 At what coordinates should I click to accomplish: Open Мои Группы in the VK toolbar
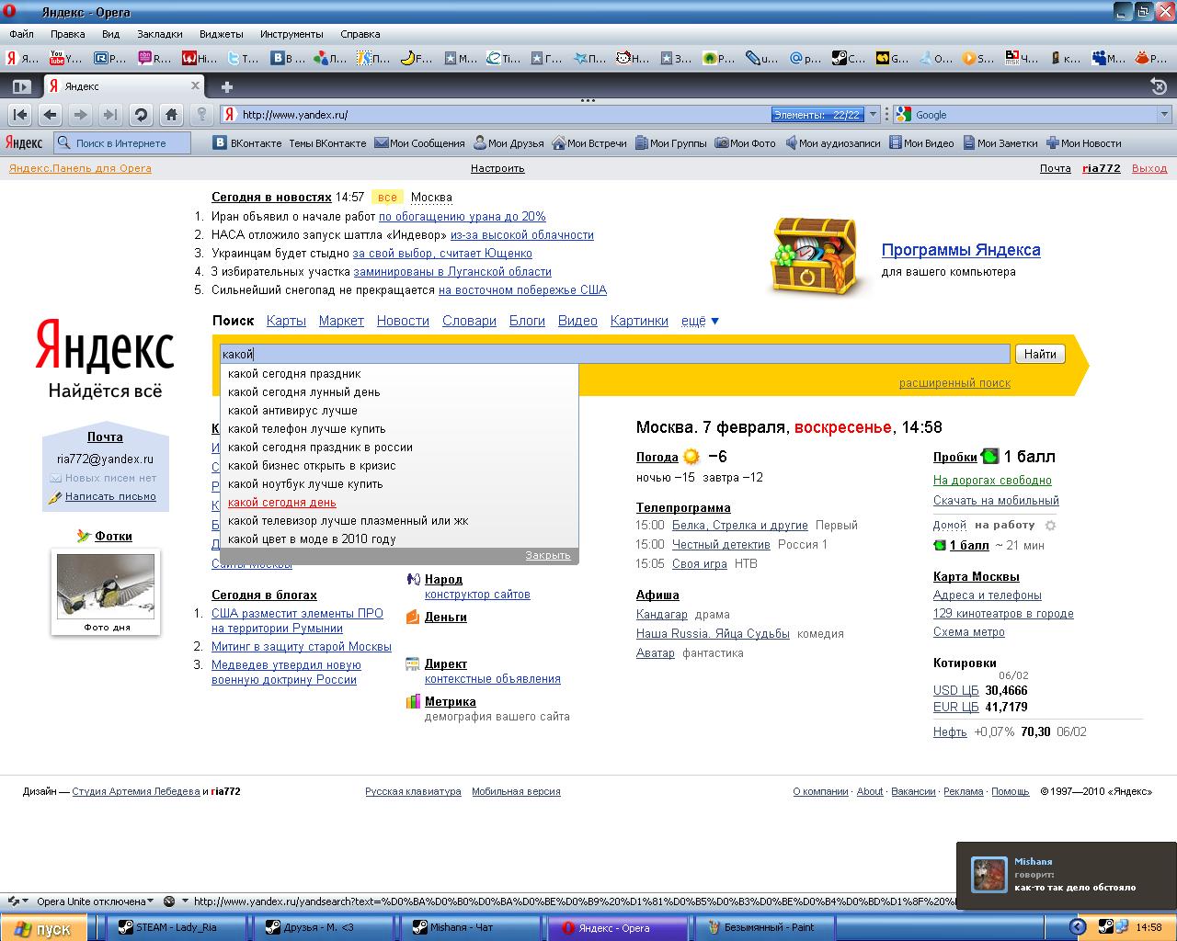pos(670,142)
